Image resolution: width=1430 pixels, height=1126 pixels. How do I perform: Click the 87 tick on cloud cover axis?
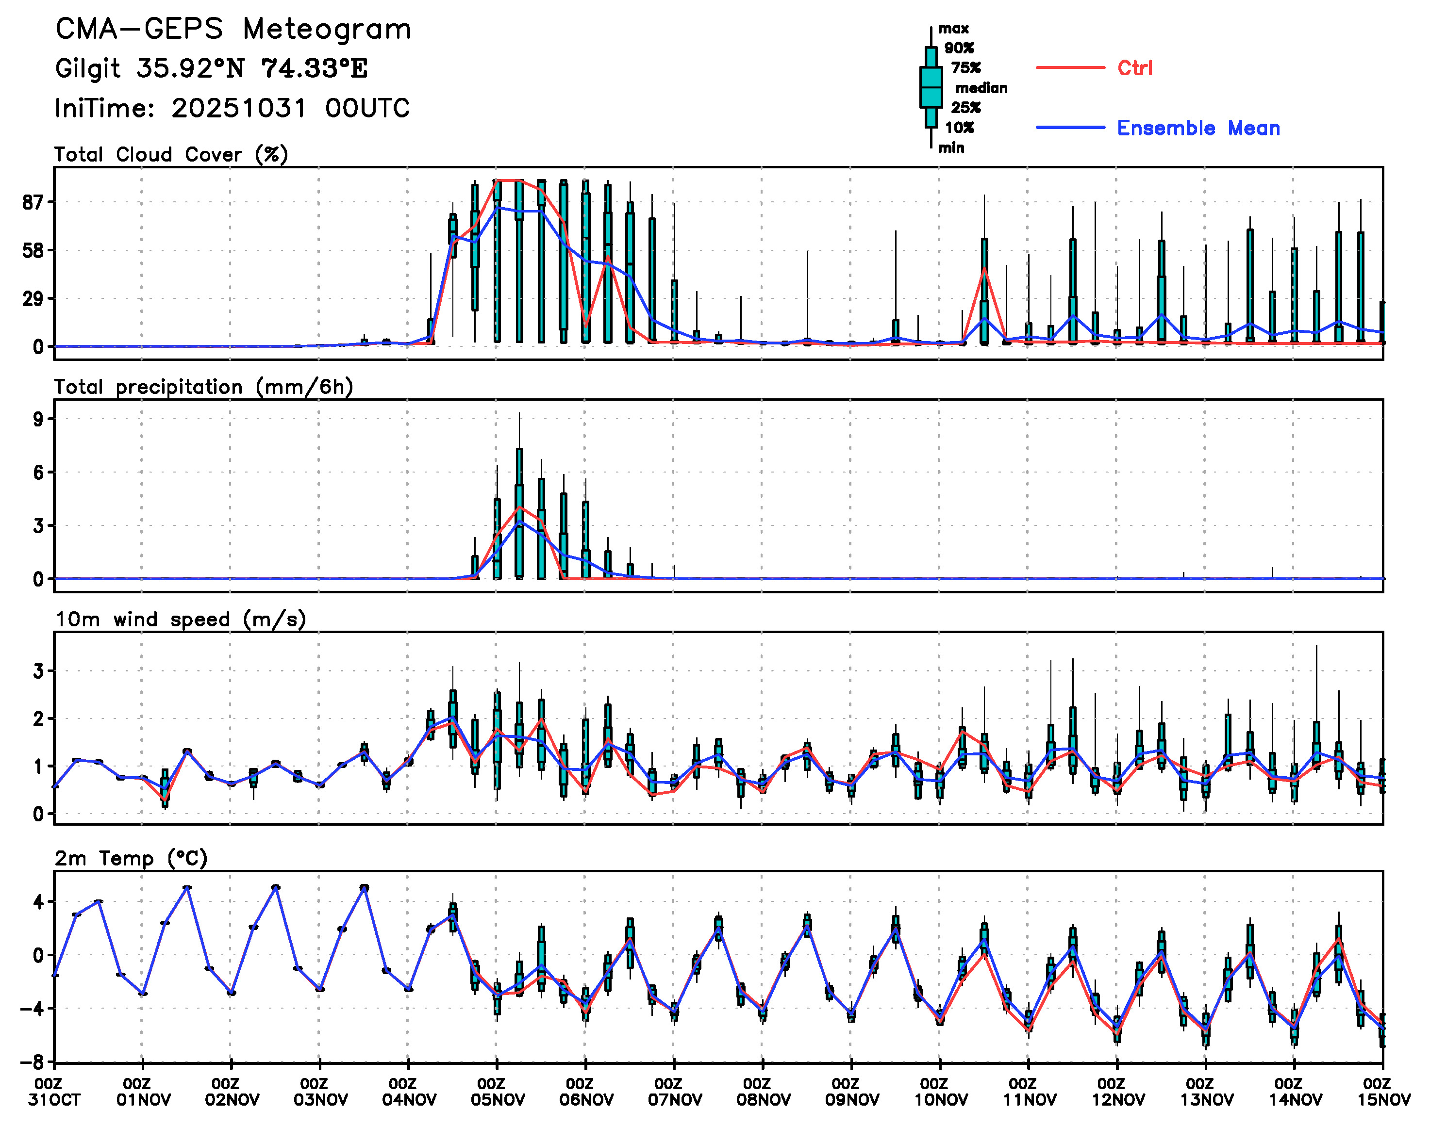tap(33, 202)
